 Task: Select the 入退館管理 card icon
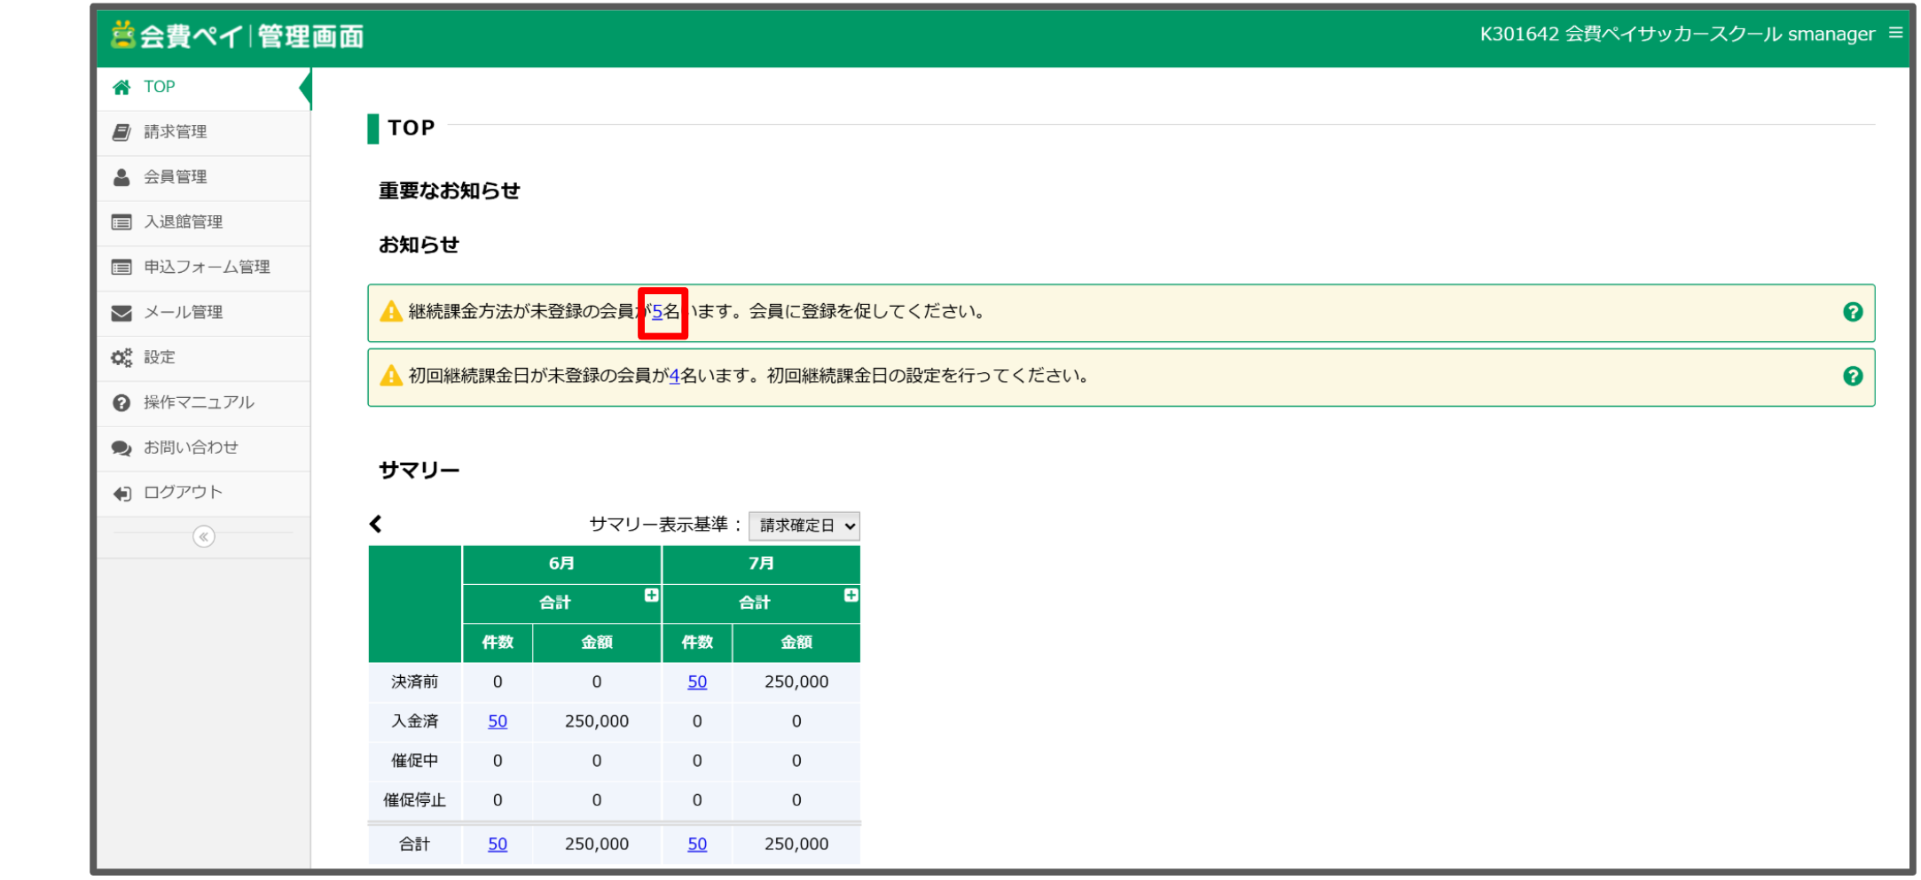[x=122, y=222]
